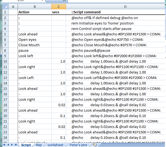
Task: Select the 'pause' action cell
Action: click(x=35, y=50)
